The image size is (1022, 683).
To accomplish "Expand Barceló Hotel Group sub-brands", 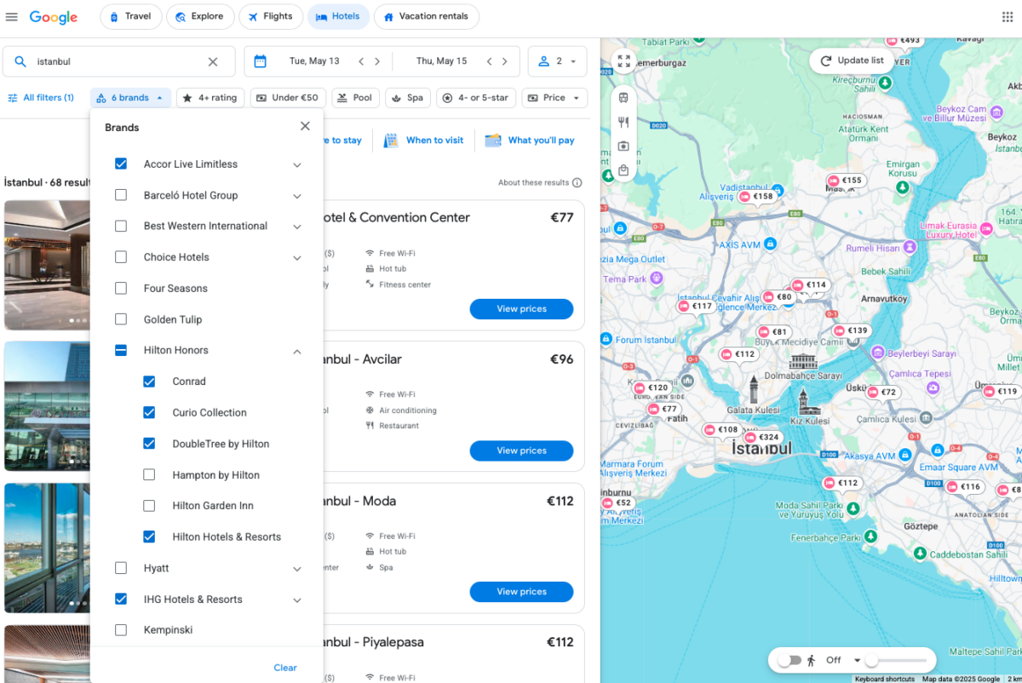I will coord(297,196).
